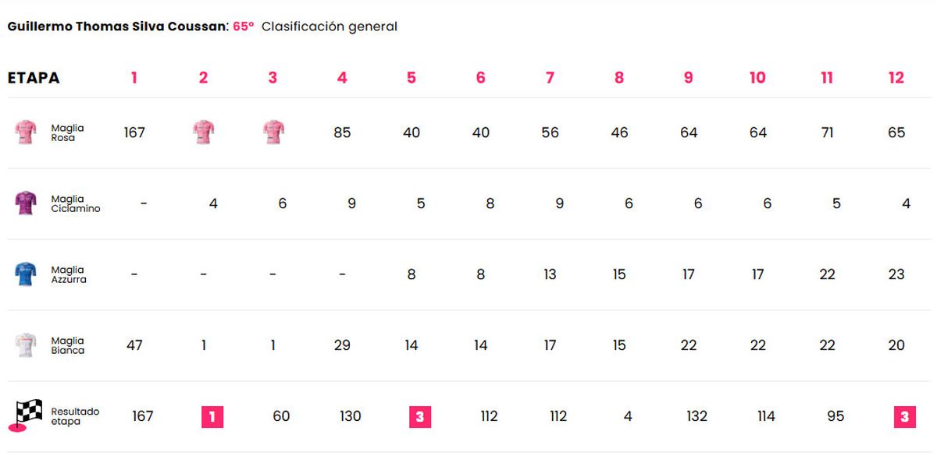Viewport: 937px width, 456px height.
Task: Click the pink Maglia Rosa jersey icon
Action: click(26, 133)
